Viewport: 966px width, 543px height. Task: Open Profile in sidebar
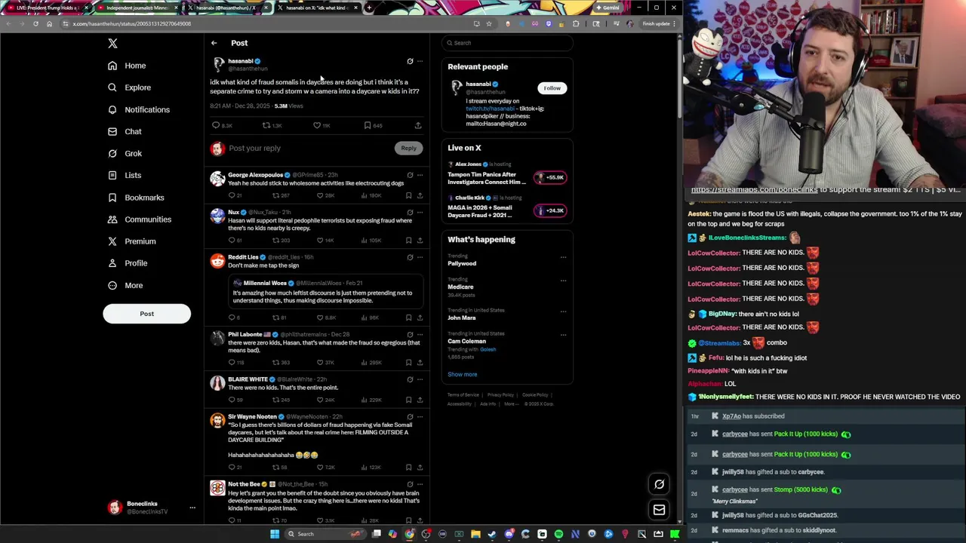click(x=128, y=263)
